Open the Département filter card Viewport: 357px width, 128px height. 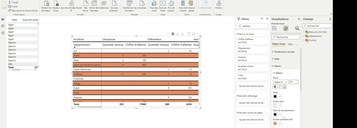(252, 50)
